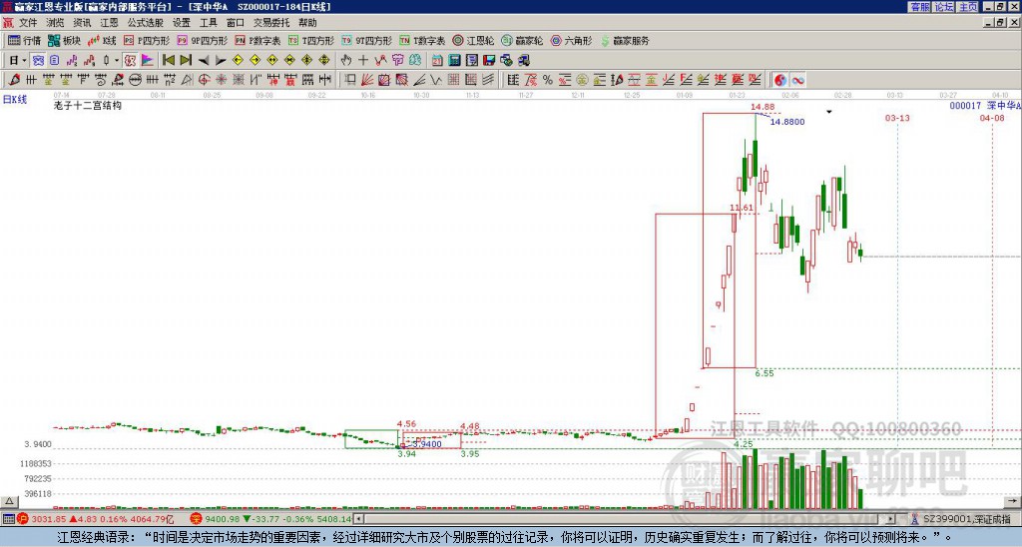Open the 帮助 menu
Viewport: 1022px width, 547px height.
[x=307, y=23]
